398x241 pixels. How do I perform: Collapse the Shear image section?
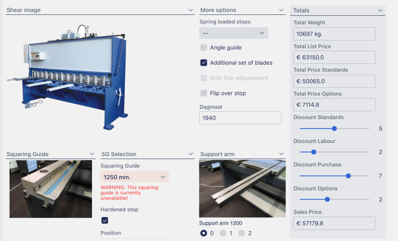[191, 10]
